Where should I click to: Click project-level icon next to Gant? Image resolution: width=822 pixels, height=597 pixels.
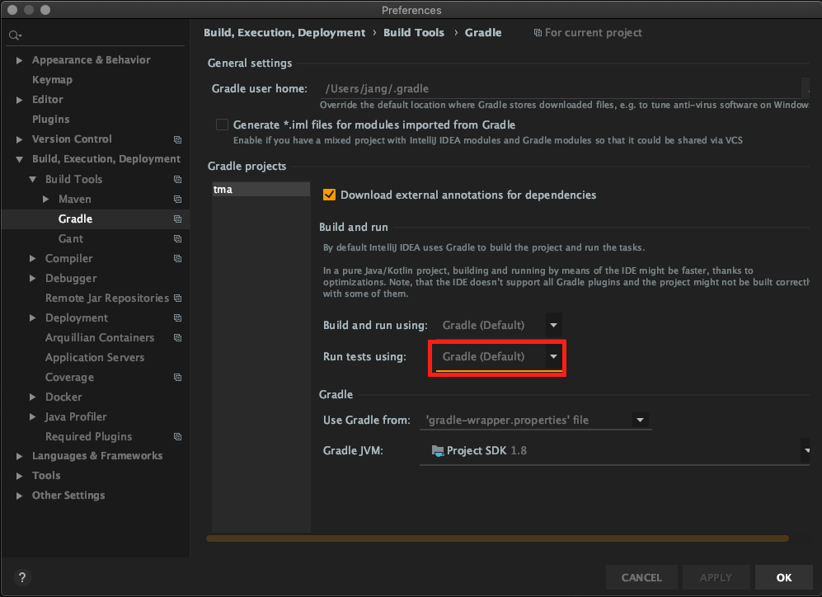point(178,239)
